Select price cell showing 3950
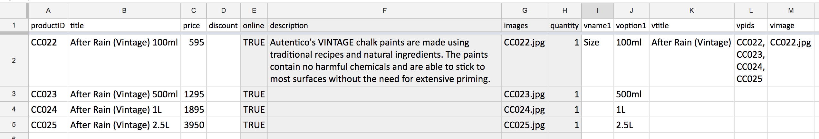This screenshot has width=819, height=139. click(x=194, y=125)
